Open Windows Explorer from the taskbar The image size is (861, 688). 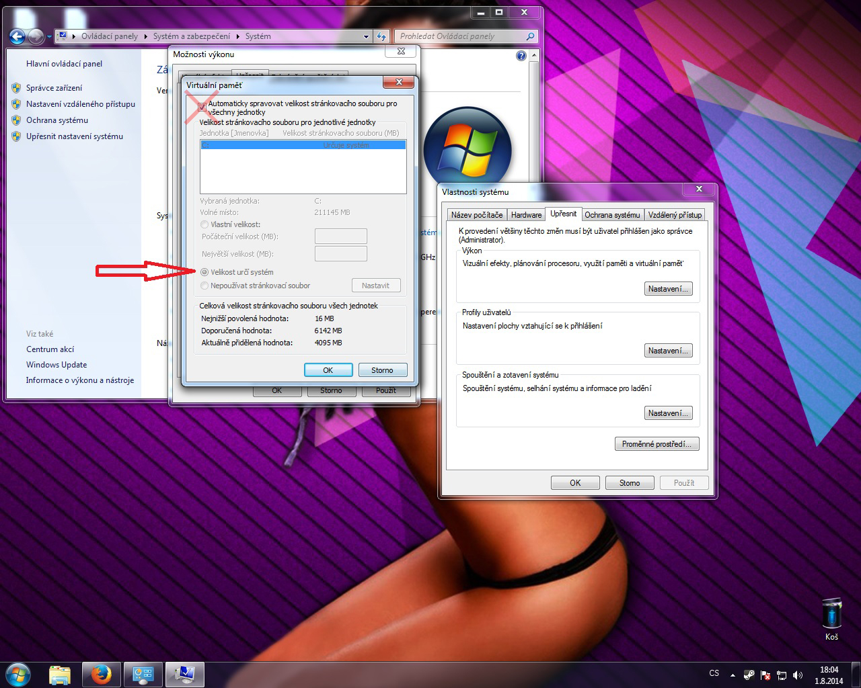(60, 674)
